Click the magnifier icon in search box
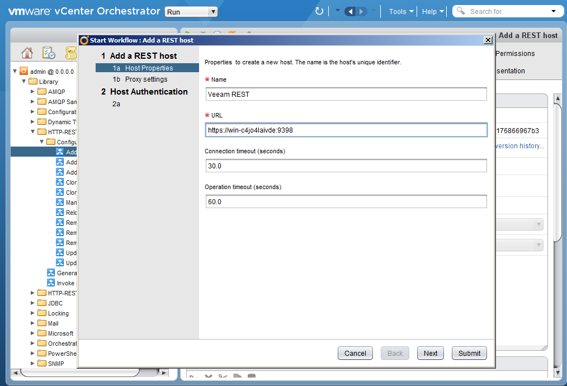 [461, 11]
